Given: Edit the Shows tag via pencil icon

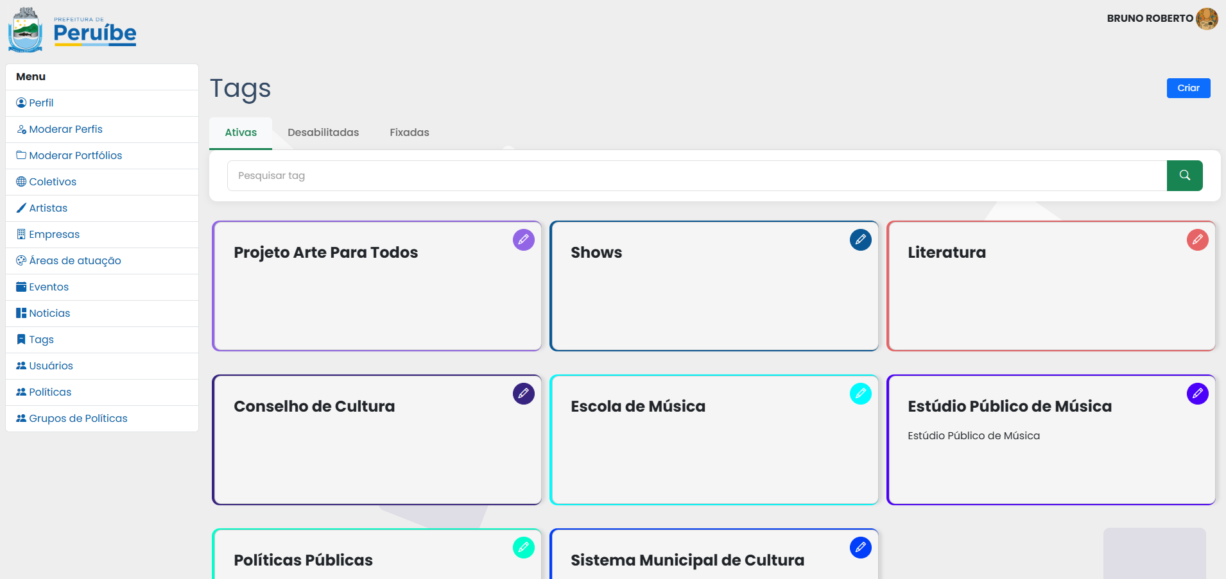Looking at the screenshot, I should click(x=861, y=240).
